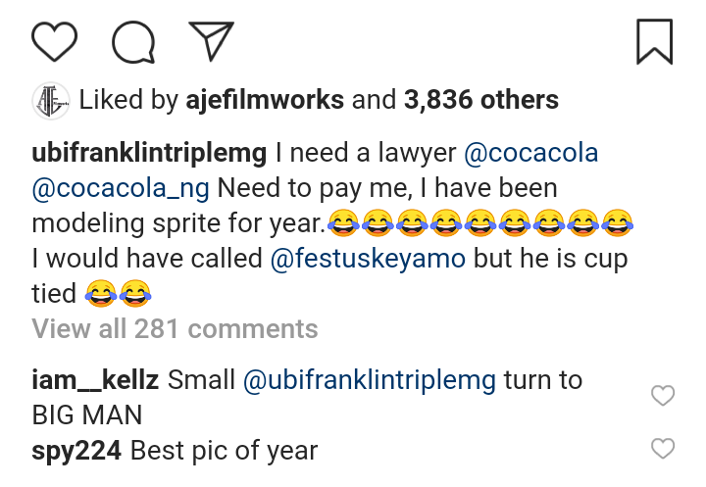Image resolution: width=706 pixels, height=487 pixels.
Task: Like the post with heart icon
Action: click(55, 41)
